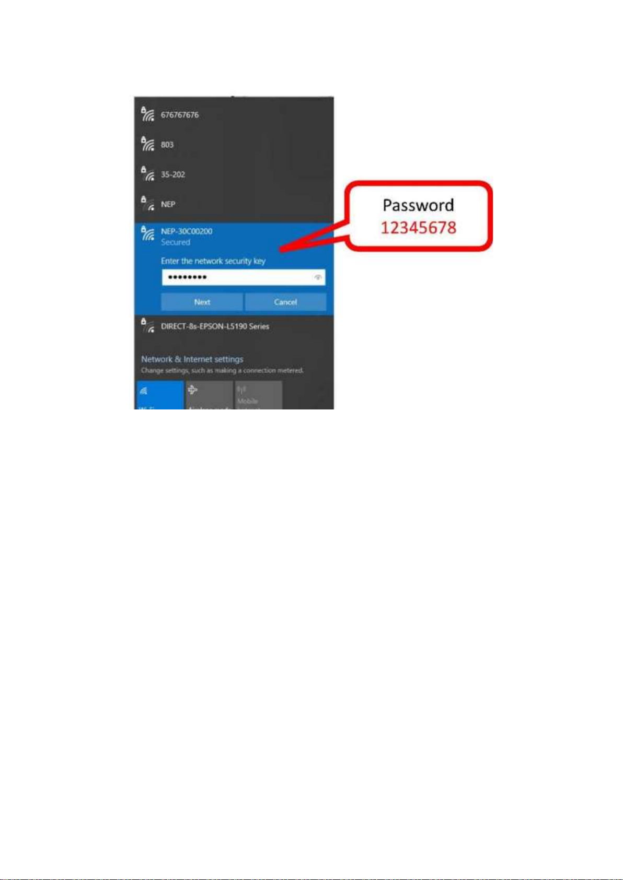The height and width of the screenshot is (880, 623).
Task: Click the network security key field
Action: coord(243,277)
